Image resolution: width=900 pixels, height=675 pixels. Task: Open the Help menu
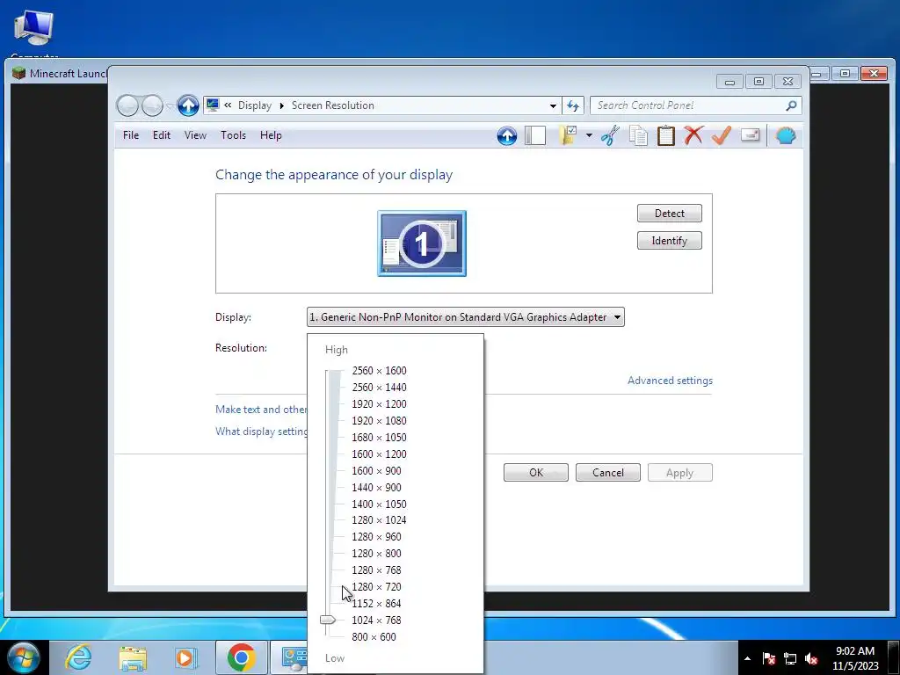(271, 135)
